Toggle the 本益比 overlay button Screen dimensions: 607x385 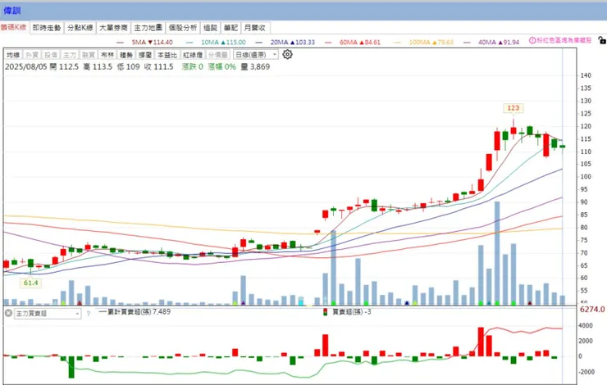(167, 55)
